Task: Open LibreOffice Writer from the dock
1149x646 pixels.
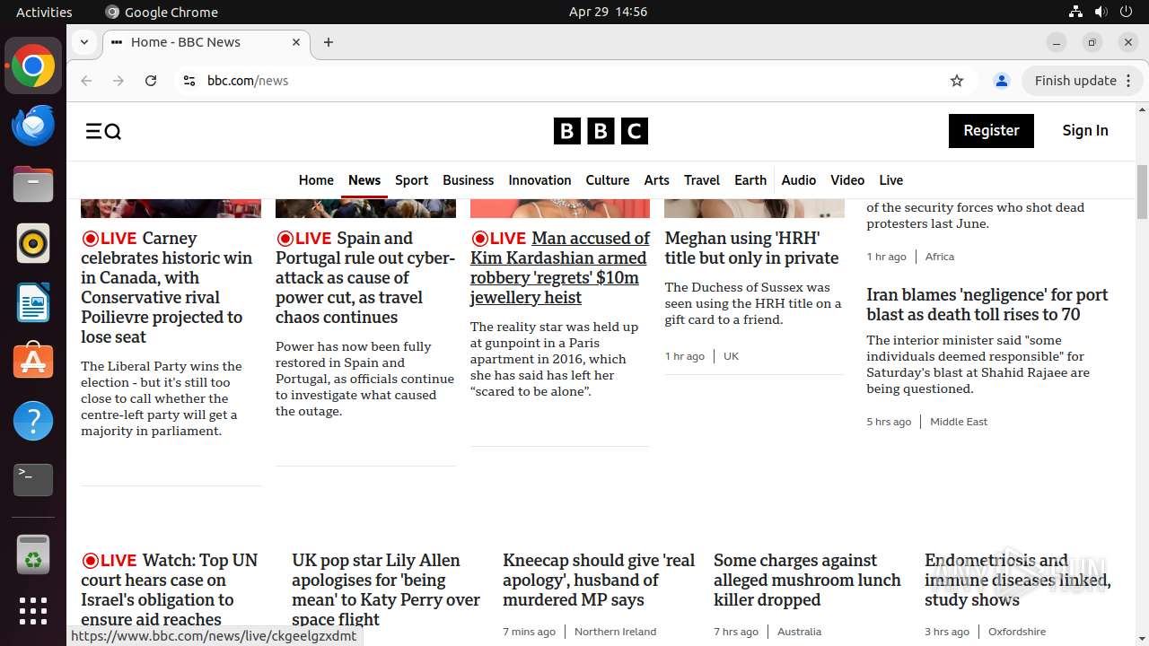Action: pos(33,302)
